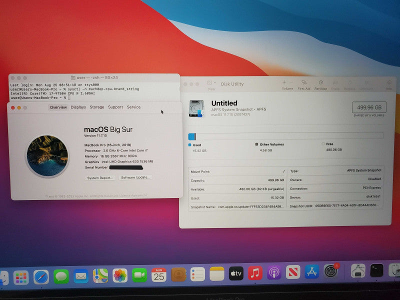The image size is (400, 300).
Task: Click the System Report button
Action: pyautogui.click(x=100, y=178)
